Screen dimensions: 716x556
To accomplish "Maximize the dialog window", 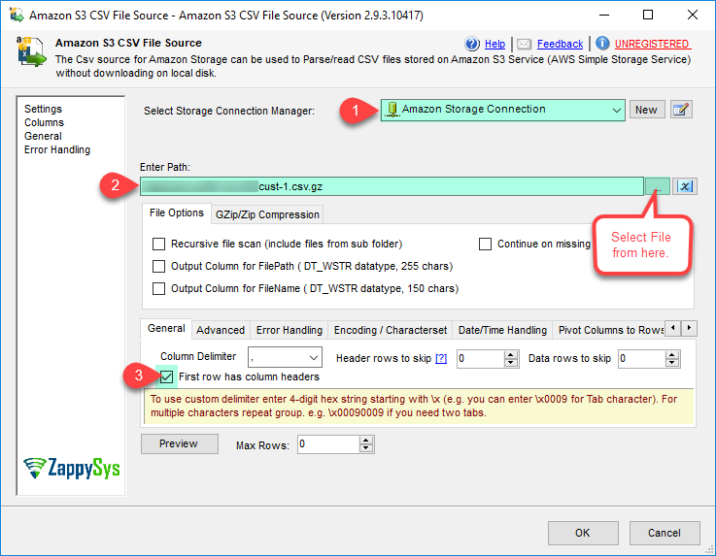I will coord(647,15).
